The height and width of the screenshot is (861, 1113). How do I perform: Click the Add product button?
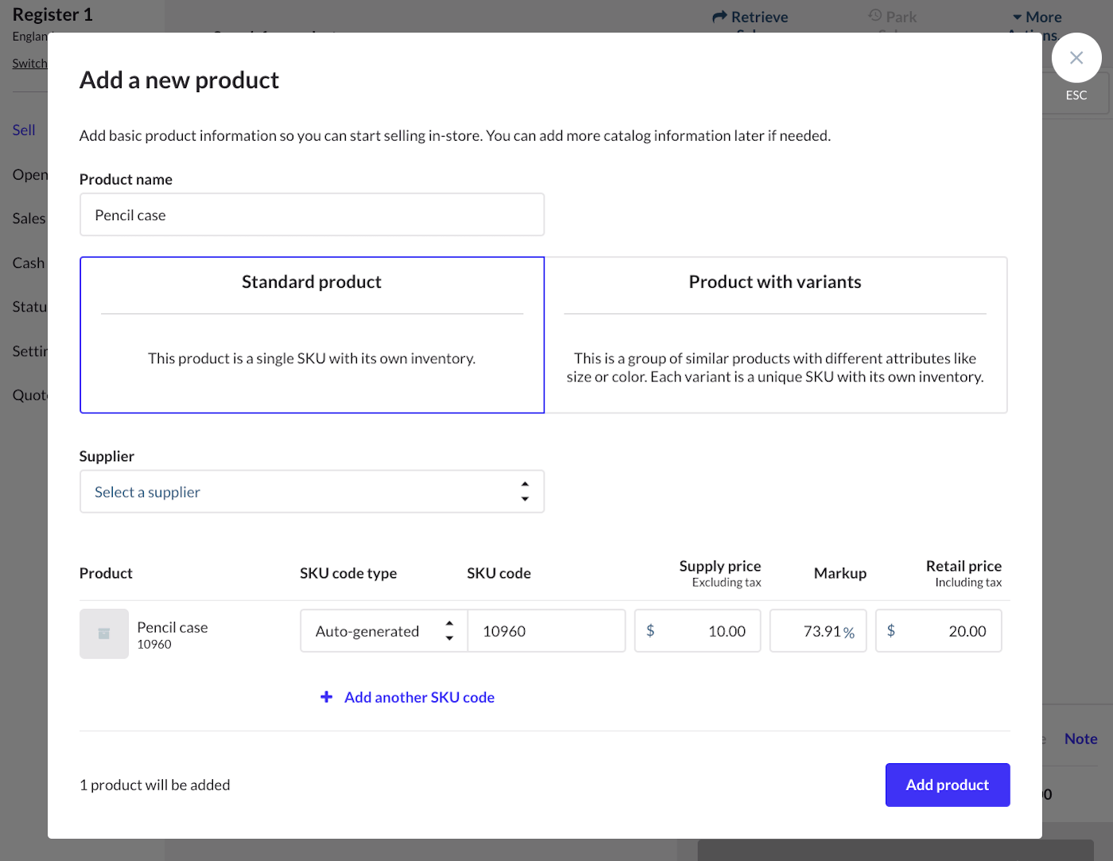[x=947, y=785]
